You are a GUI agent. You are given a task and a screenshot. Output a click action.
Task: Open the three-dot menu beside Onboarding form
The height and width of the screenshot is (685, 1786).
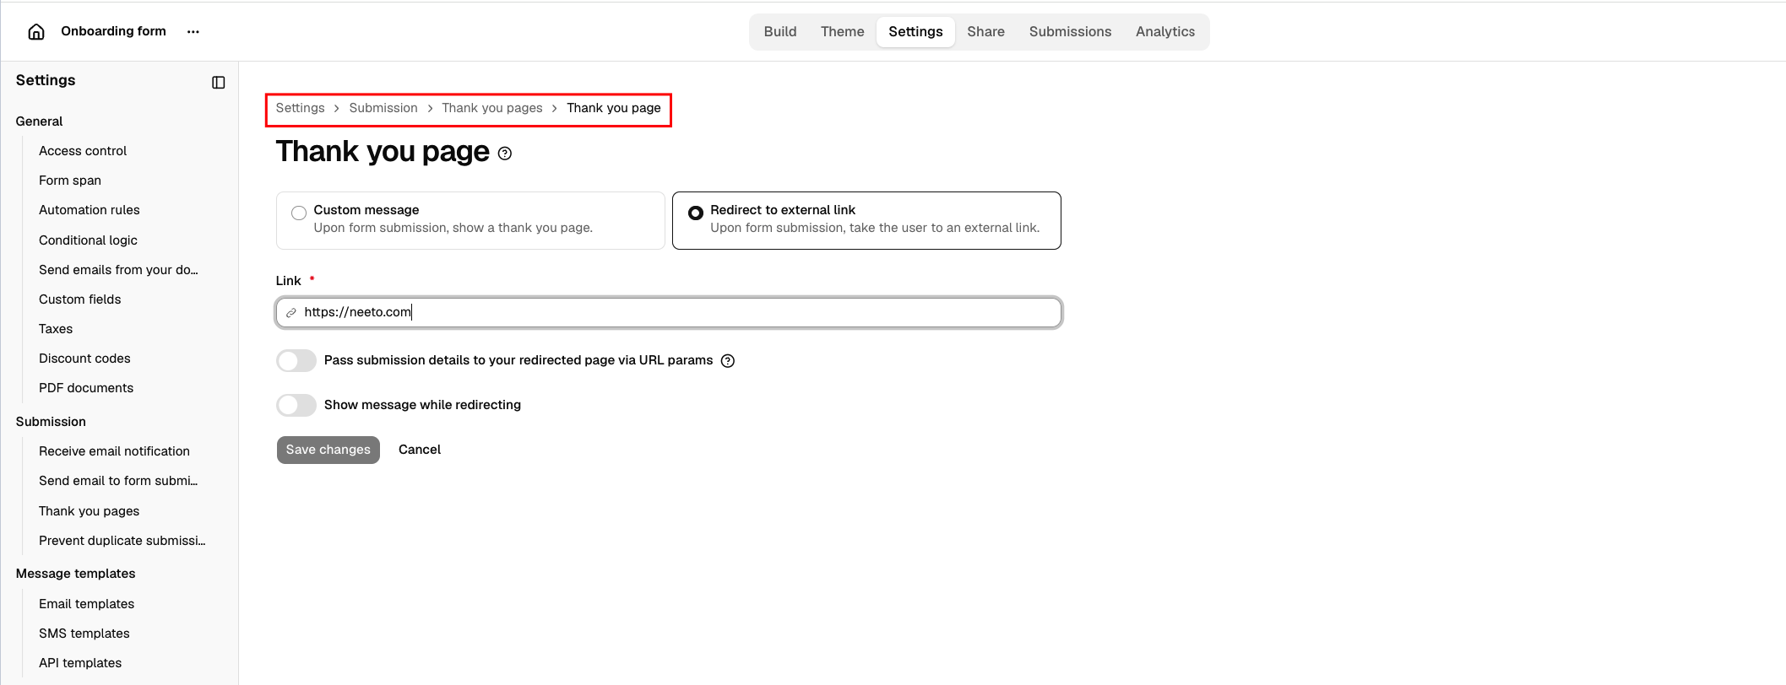[193, 32]
